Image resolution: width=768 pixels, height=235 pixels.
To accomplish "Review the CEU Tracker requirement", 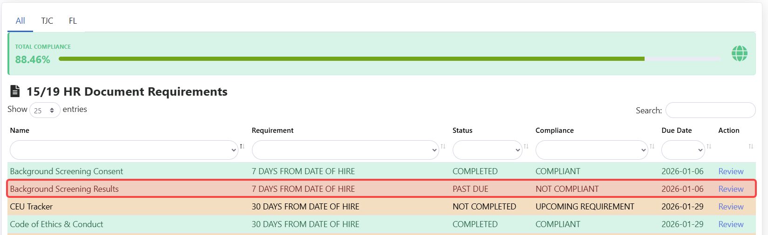I will (731, 207).
